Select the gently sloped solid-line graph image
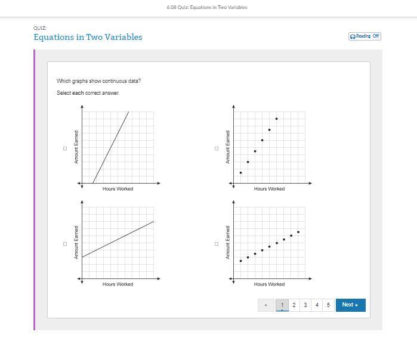 (x=118, y=243)
